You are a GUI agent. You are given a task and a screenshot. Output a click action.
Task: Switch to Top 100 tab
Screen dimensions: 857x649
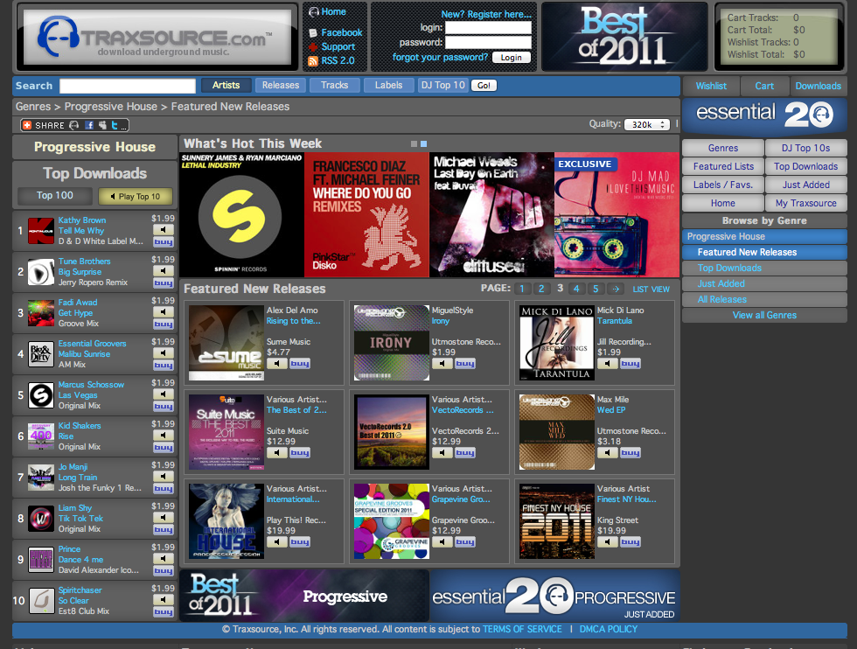pos(54,196)
